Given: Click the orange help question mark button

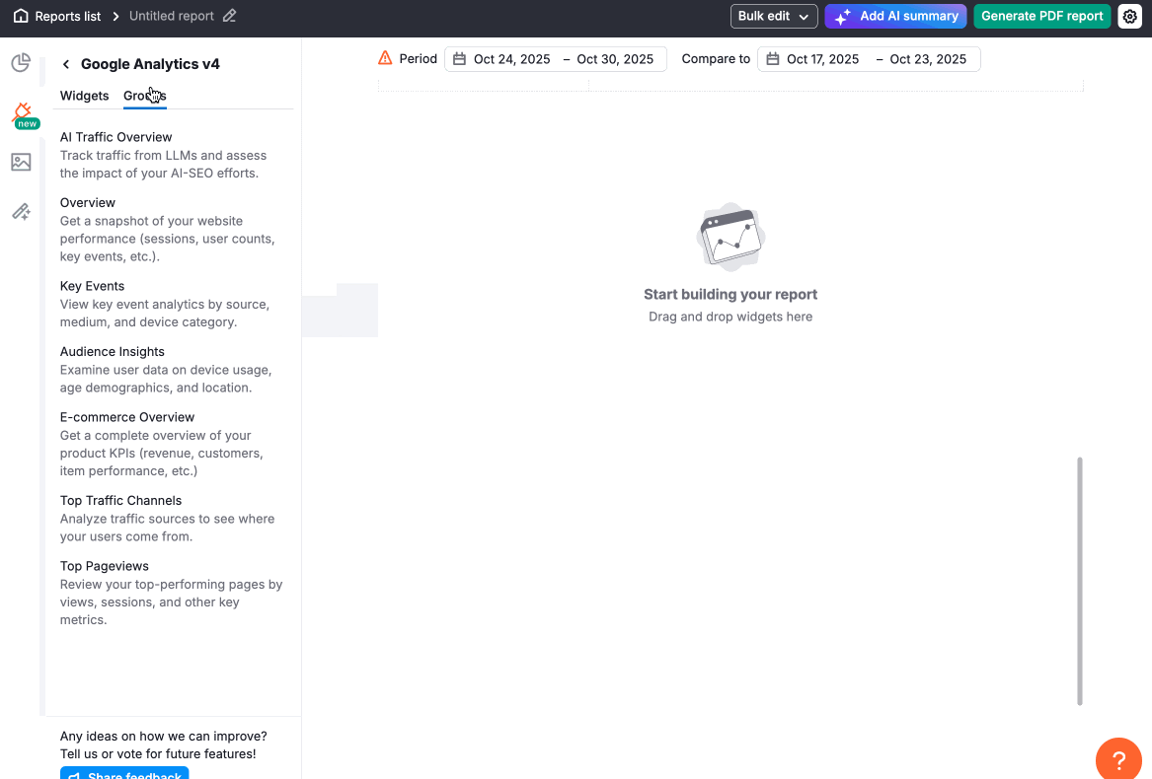Looking at the screenshot, I should click(x=1119, y=760).
